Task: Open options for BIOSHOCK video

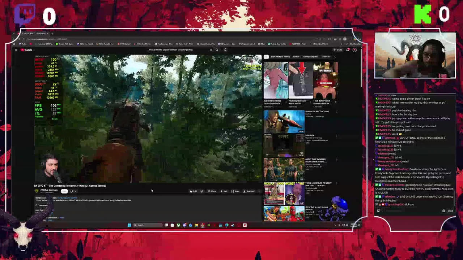Action: click(x=337, y=136)
